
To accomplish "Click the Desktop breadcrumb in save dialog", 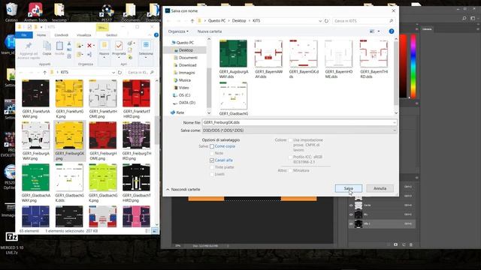I will [x=239, y=21].
